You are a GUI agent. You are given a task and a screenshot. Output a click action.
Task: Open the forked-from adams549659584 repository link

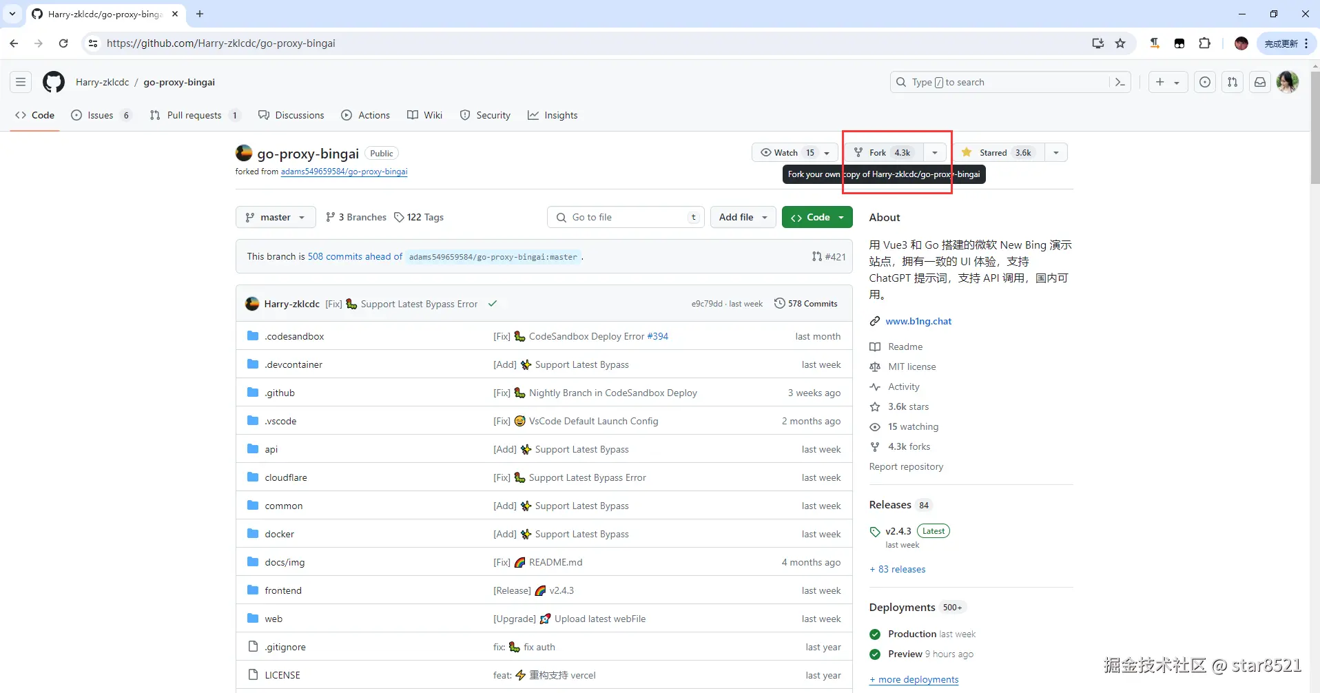344,172
